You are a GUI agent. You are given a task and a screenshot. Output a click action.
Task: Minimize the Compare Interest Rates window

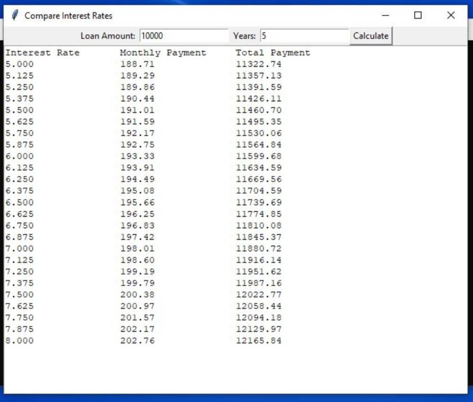pos(386,15)
